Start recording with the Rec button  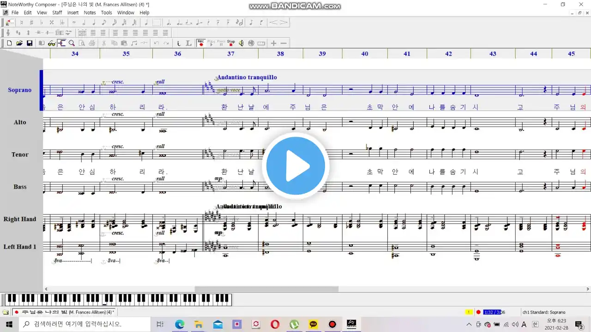point(201,43)
